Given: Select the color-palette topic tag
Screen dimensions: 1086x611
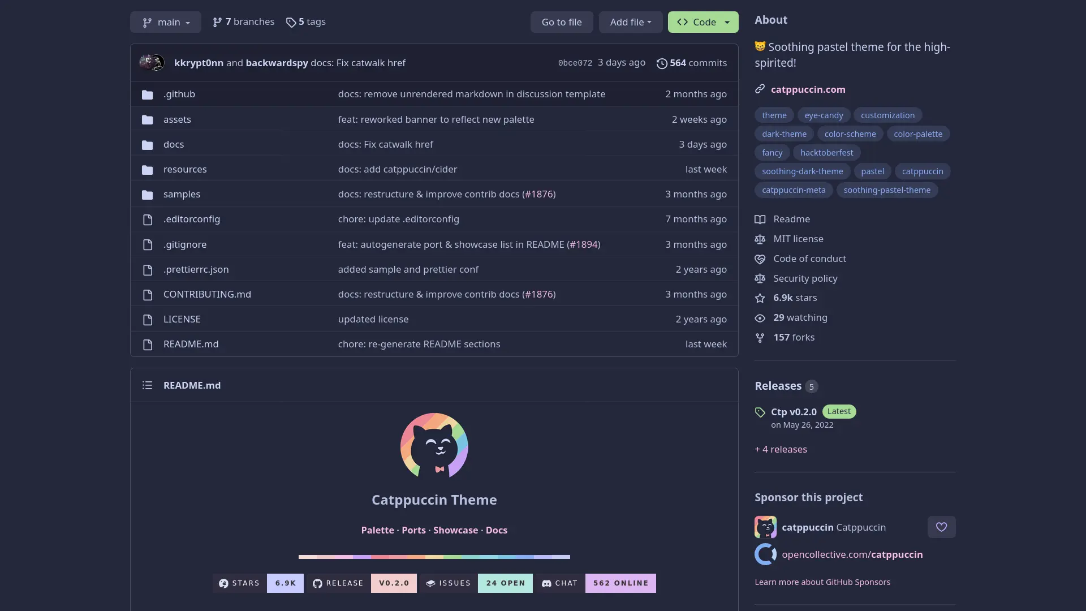Looking at the screenshot, I should pos(918,134).
